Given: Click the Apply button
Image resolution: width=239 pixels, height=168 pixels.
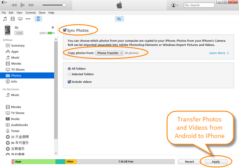Looking at the screenshot, I should point(216,161).
